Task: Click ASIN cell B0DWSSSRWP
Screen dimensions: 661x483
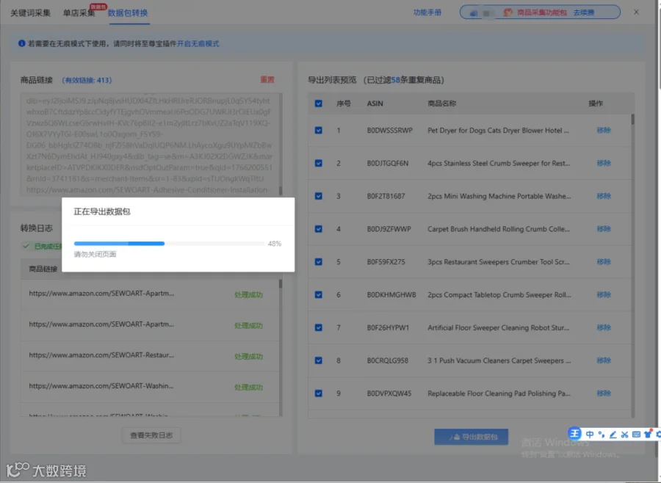Action: pyautogui.click(x=389, y=130)
